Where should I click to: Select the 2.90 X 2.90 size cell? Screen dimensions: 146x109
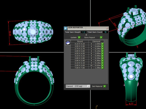click(80, 61)
